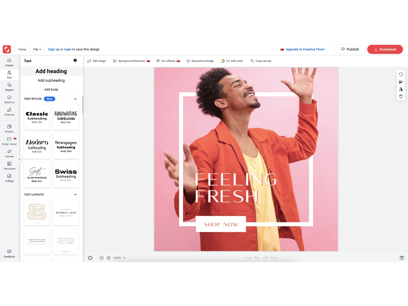The image size is (408, 306).
Task: Zoom in with the plus icon
Action: 108,258
